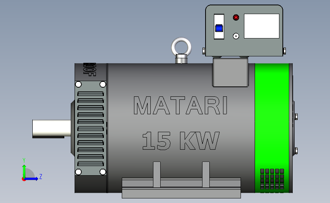Select the mounting base plate
The width and height of the screenshot is (330, 203).
(x=181, y=188)
